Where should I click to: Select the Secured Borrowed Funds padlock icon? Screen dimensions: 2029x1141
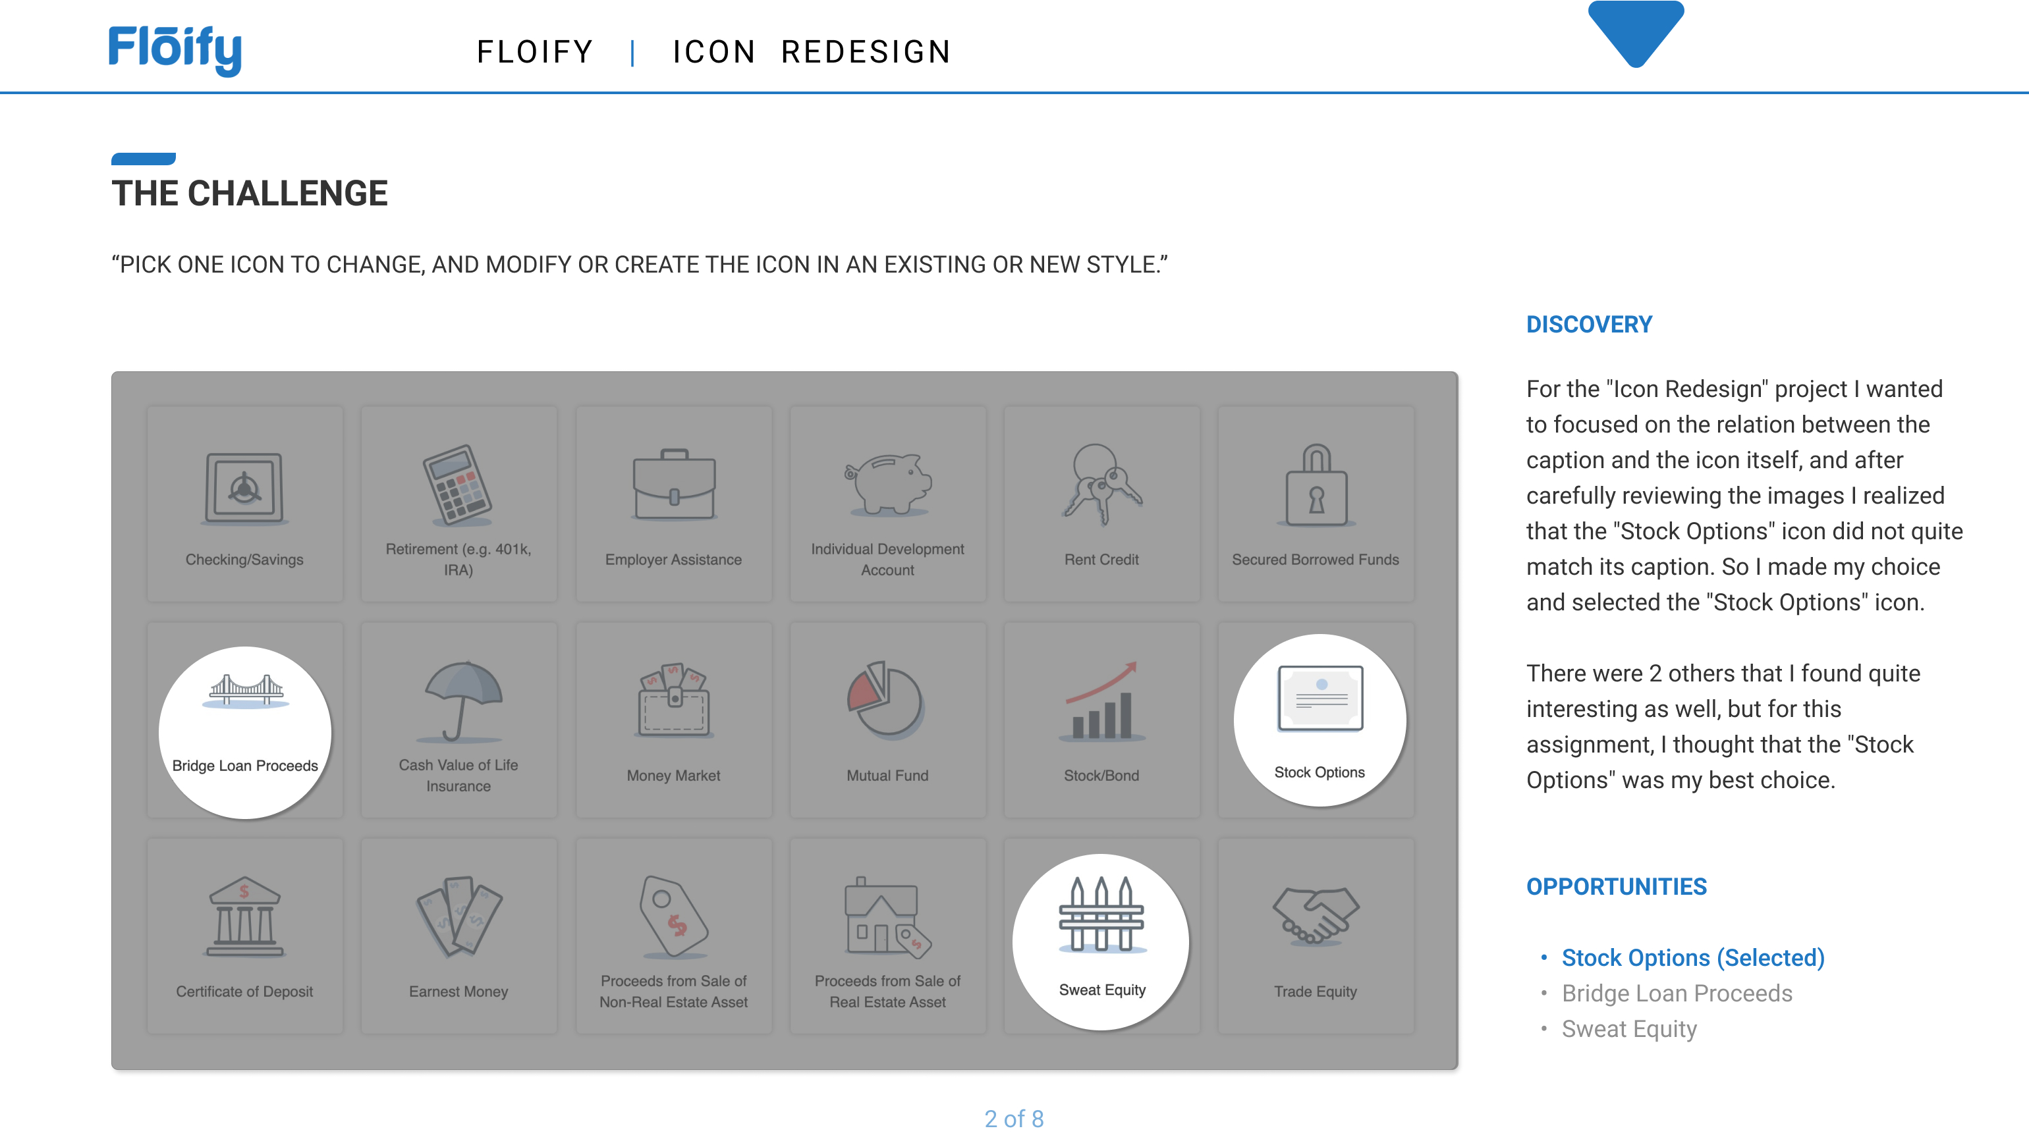(1316, 485)
